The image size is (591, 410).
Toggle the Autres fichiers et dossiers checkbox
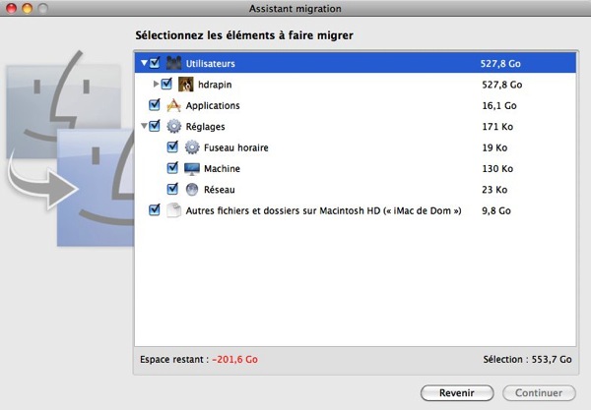pos(154,210)
